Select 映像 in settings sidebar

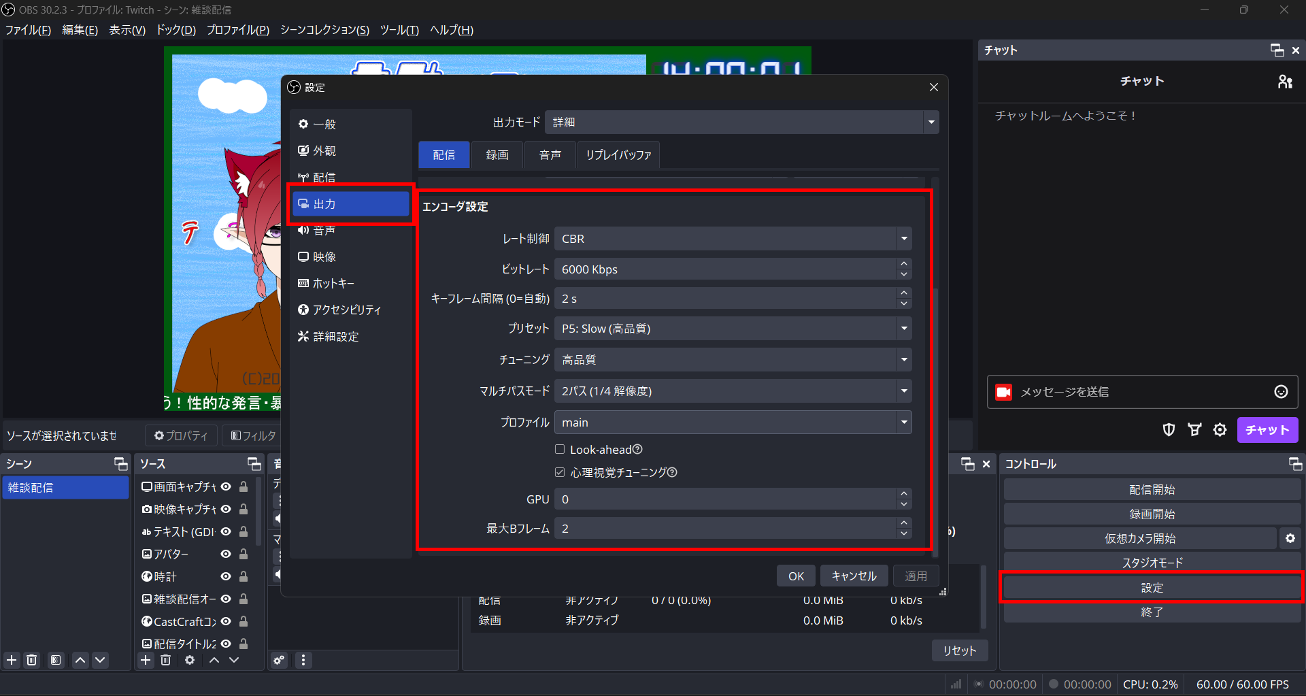tap(351, 256)
